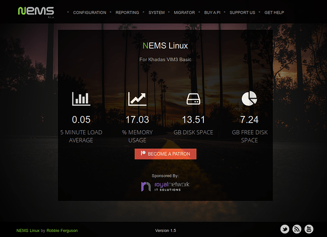The image size is (327, 237).
Task: Open the Robbie Ferguson footer link
Action: (62, 230)
